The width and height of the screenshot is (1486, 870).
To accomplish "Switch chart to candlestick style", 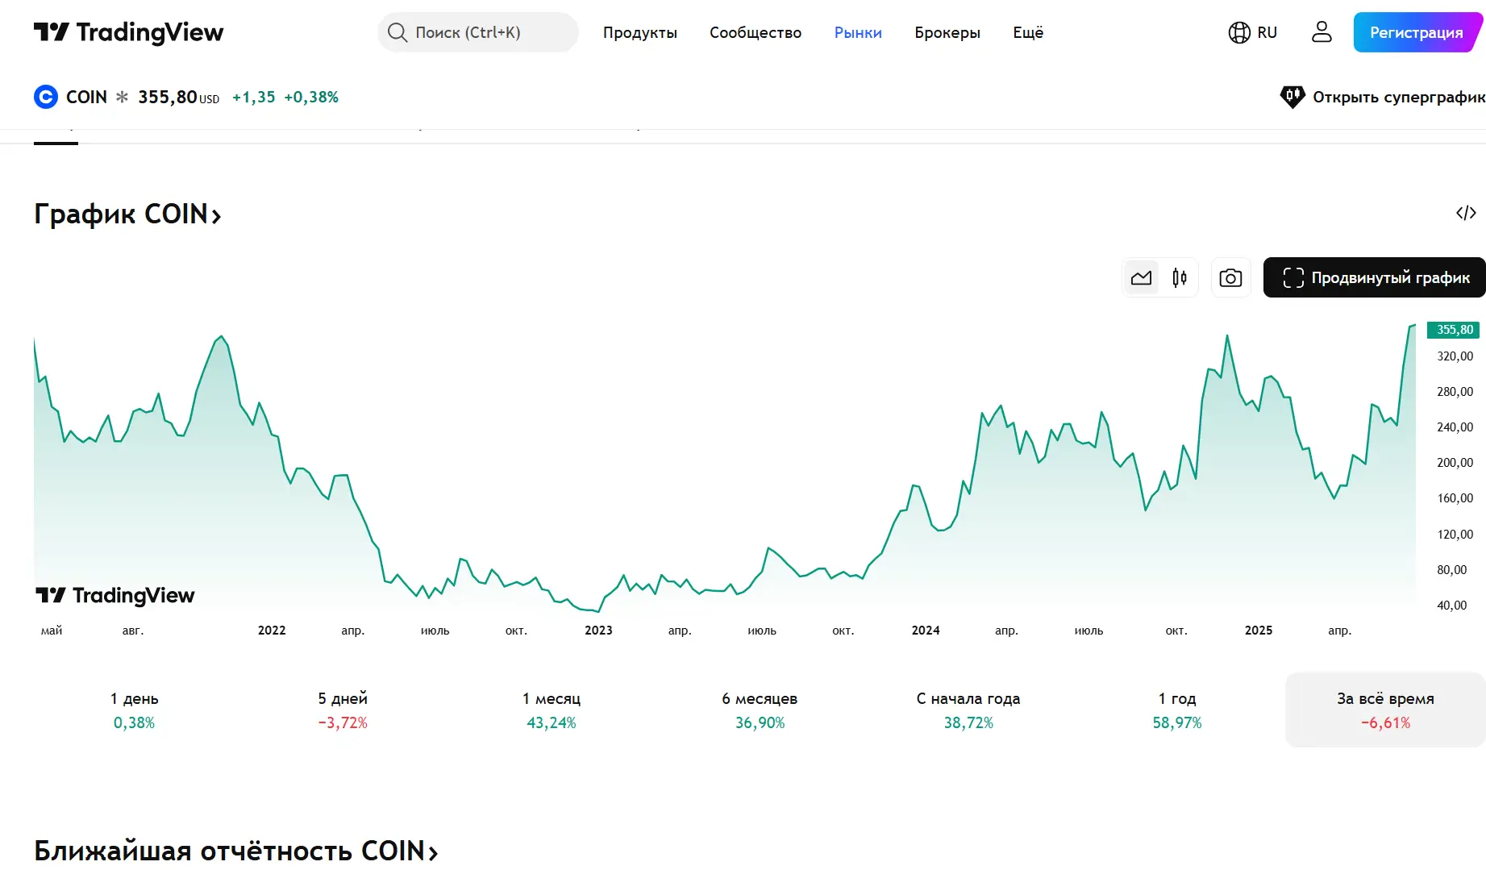I will pos(1179,277).
